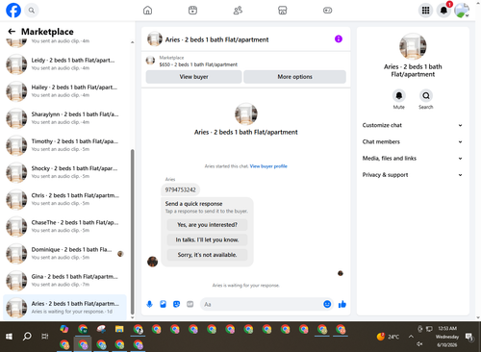The height and width of the screenshot is (352, 481).
Task: Open the apps grid menu
Action: pos(425,11)
